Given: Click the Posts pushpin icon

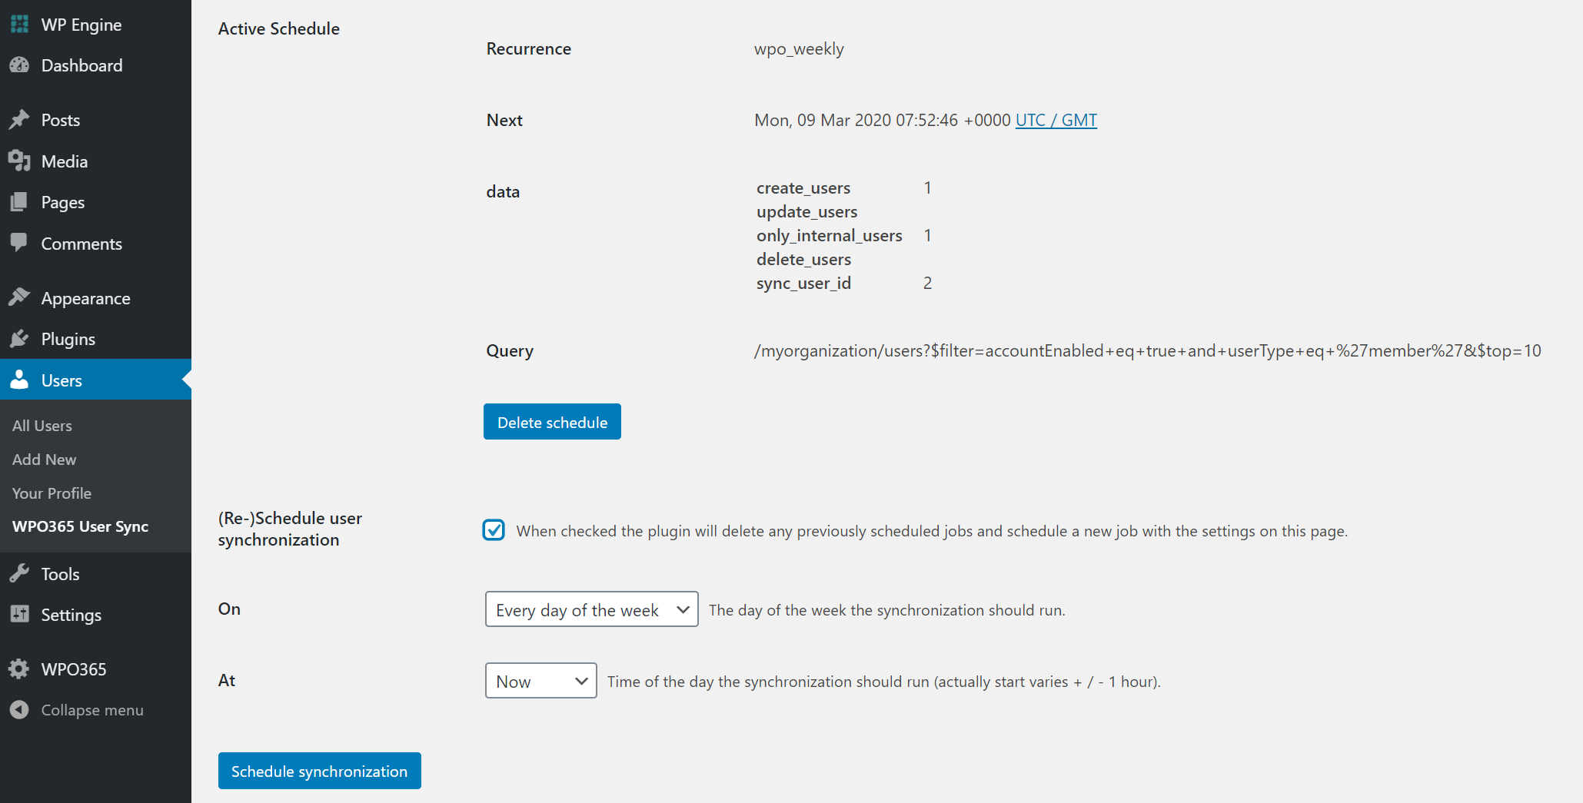Looking at the screenshot, I should pos(19,120).
